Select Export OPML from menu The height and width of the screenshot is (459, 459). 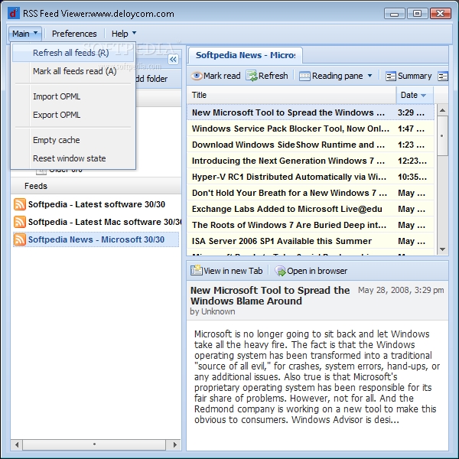coord(73,115)
